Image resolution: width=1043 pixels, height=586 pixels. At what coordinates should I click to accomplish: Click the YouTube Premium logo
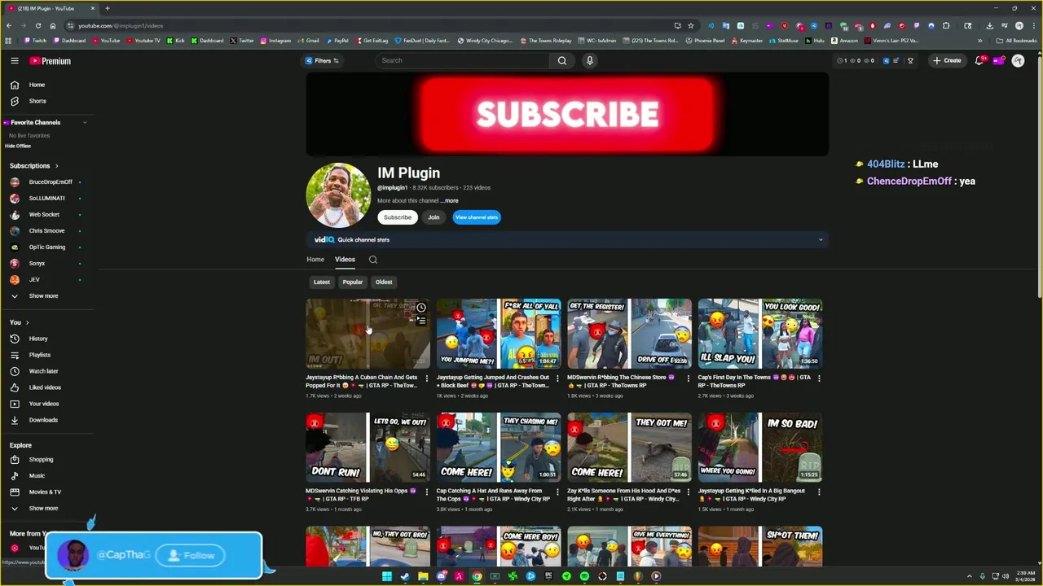click(51, 61)
